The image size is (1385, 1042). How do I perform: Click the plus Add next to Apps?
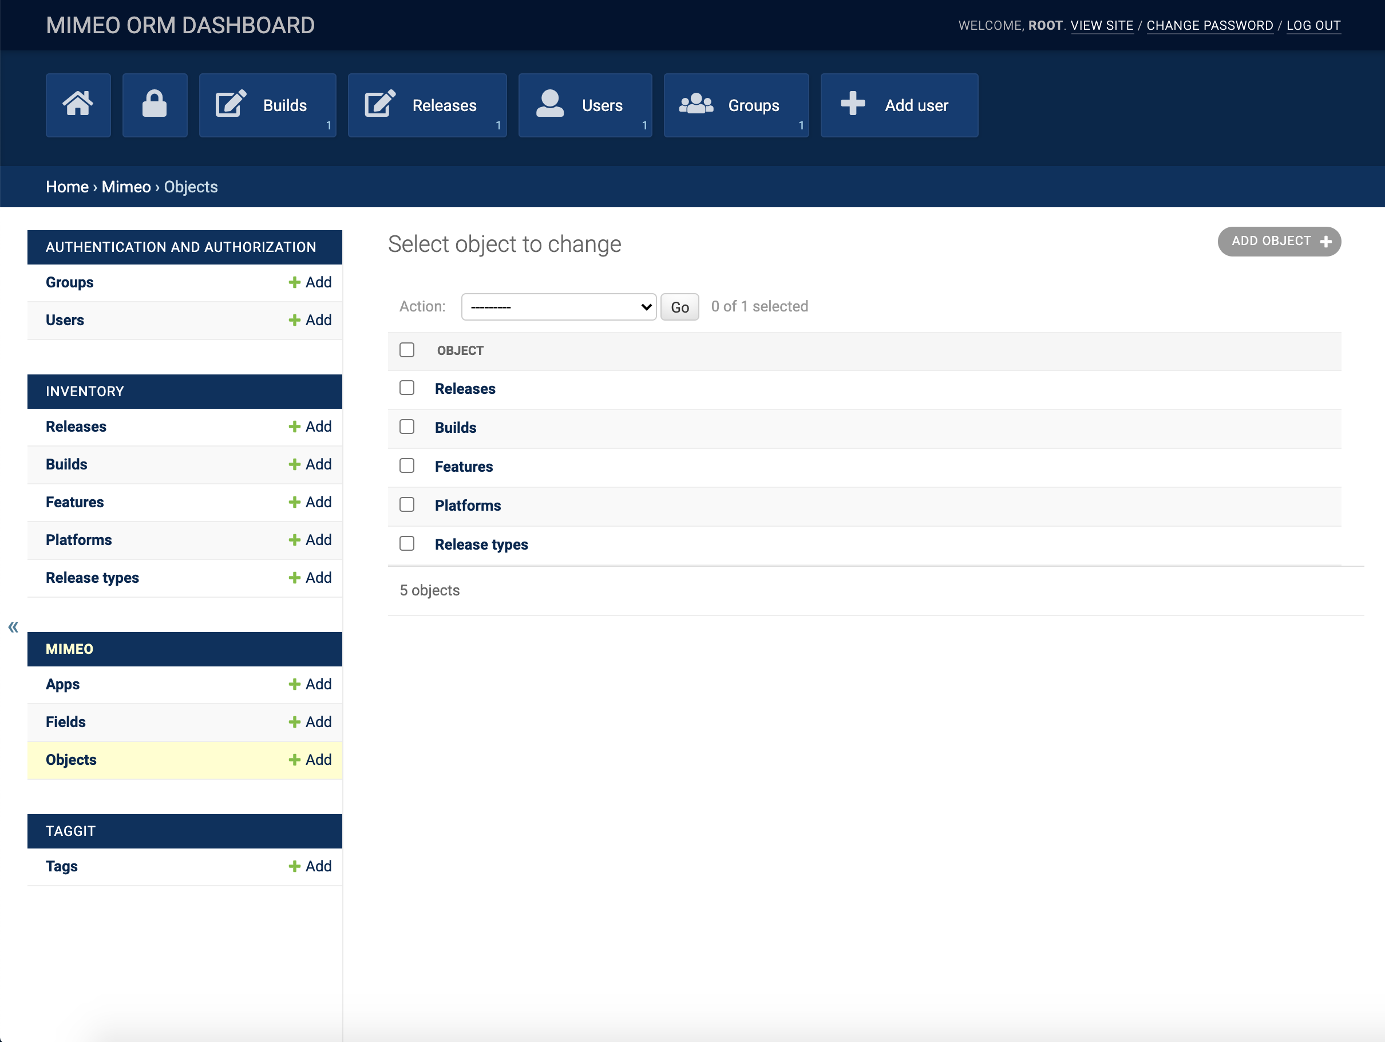310,684
